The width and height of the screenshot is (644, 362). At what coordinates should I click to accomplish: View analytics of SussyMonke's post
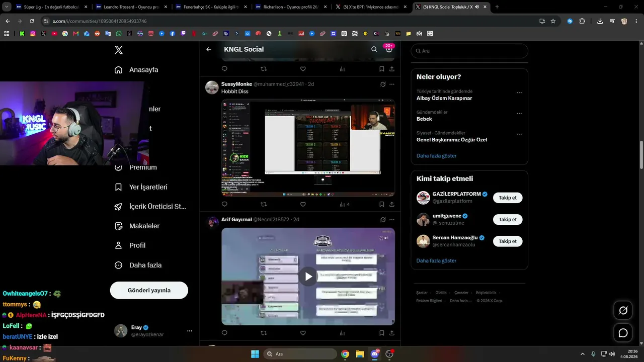pos(344,204)
